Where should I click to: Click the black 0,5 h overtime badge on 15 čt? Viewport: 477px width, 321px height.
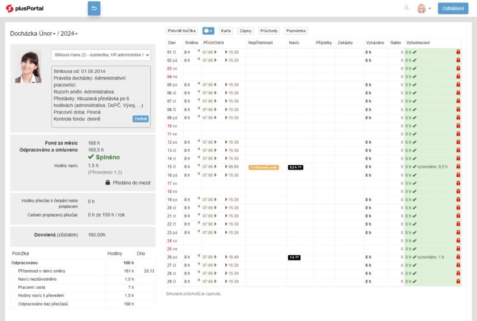point(295,167)
